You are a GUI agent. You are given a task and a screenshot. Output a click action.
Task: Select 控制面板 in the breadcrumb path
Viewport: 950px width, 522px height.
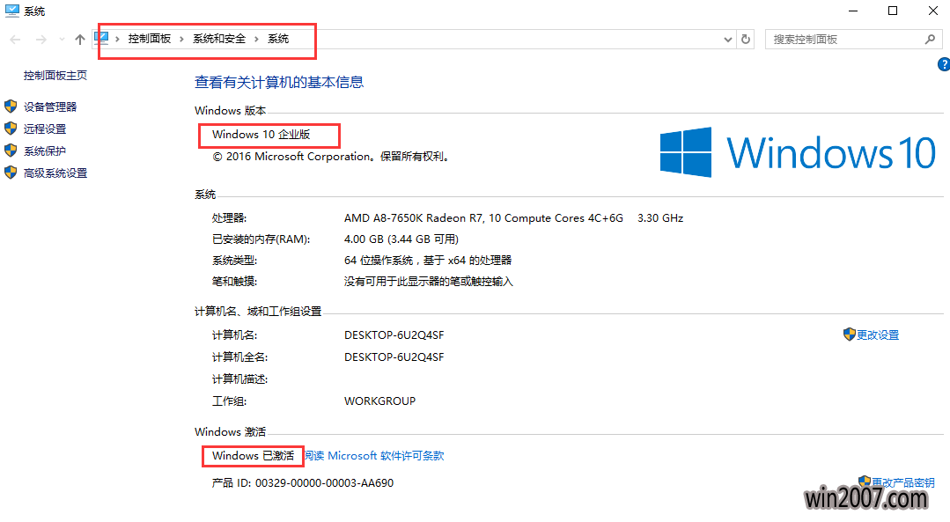click(x=149, y=39)
